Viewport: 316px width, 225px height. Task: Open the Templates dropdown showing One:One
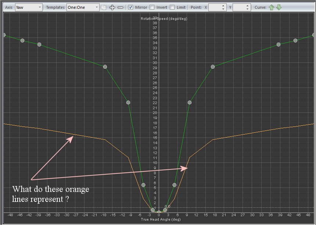click(x=83, y=7)
